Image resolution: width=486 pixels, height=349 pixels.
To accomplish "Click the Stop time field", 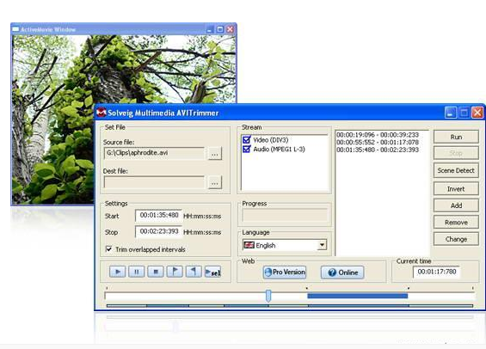I will point(158,231).
